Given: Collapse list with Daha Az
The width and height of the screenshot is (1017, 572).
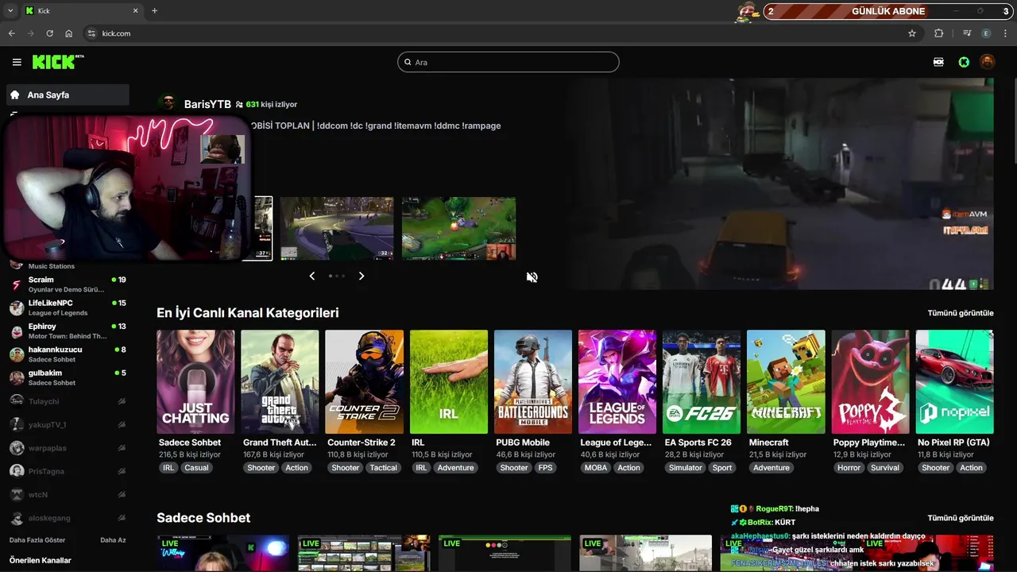Looking at the screenshot, I should click(x=113, y=540).
